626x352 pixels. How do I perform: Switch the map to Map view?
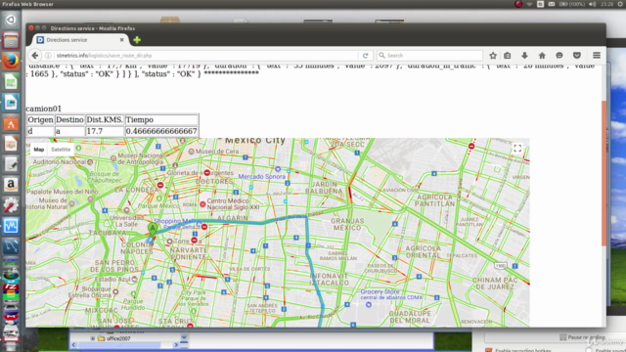pyautogui.click(x=39, y=150)
